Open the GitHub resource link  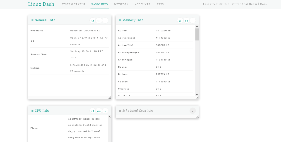[224, 4]
